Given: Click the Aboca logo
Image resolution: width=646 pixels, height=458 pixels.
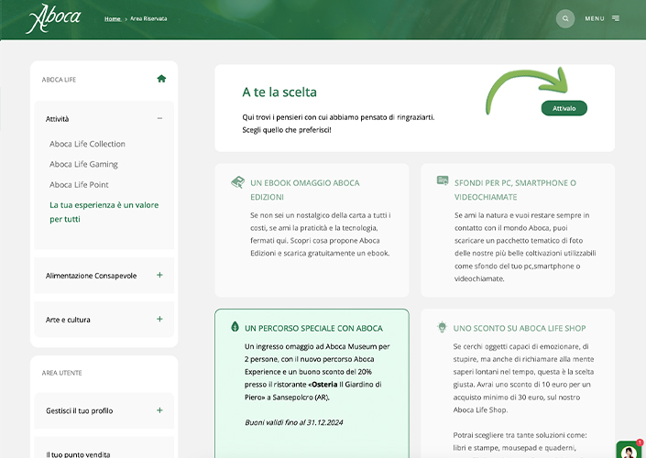Looking at the screenshot, I should pos(53,18).
